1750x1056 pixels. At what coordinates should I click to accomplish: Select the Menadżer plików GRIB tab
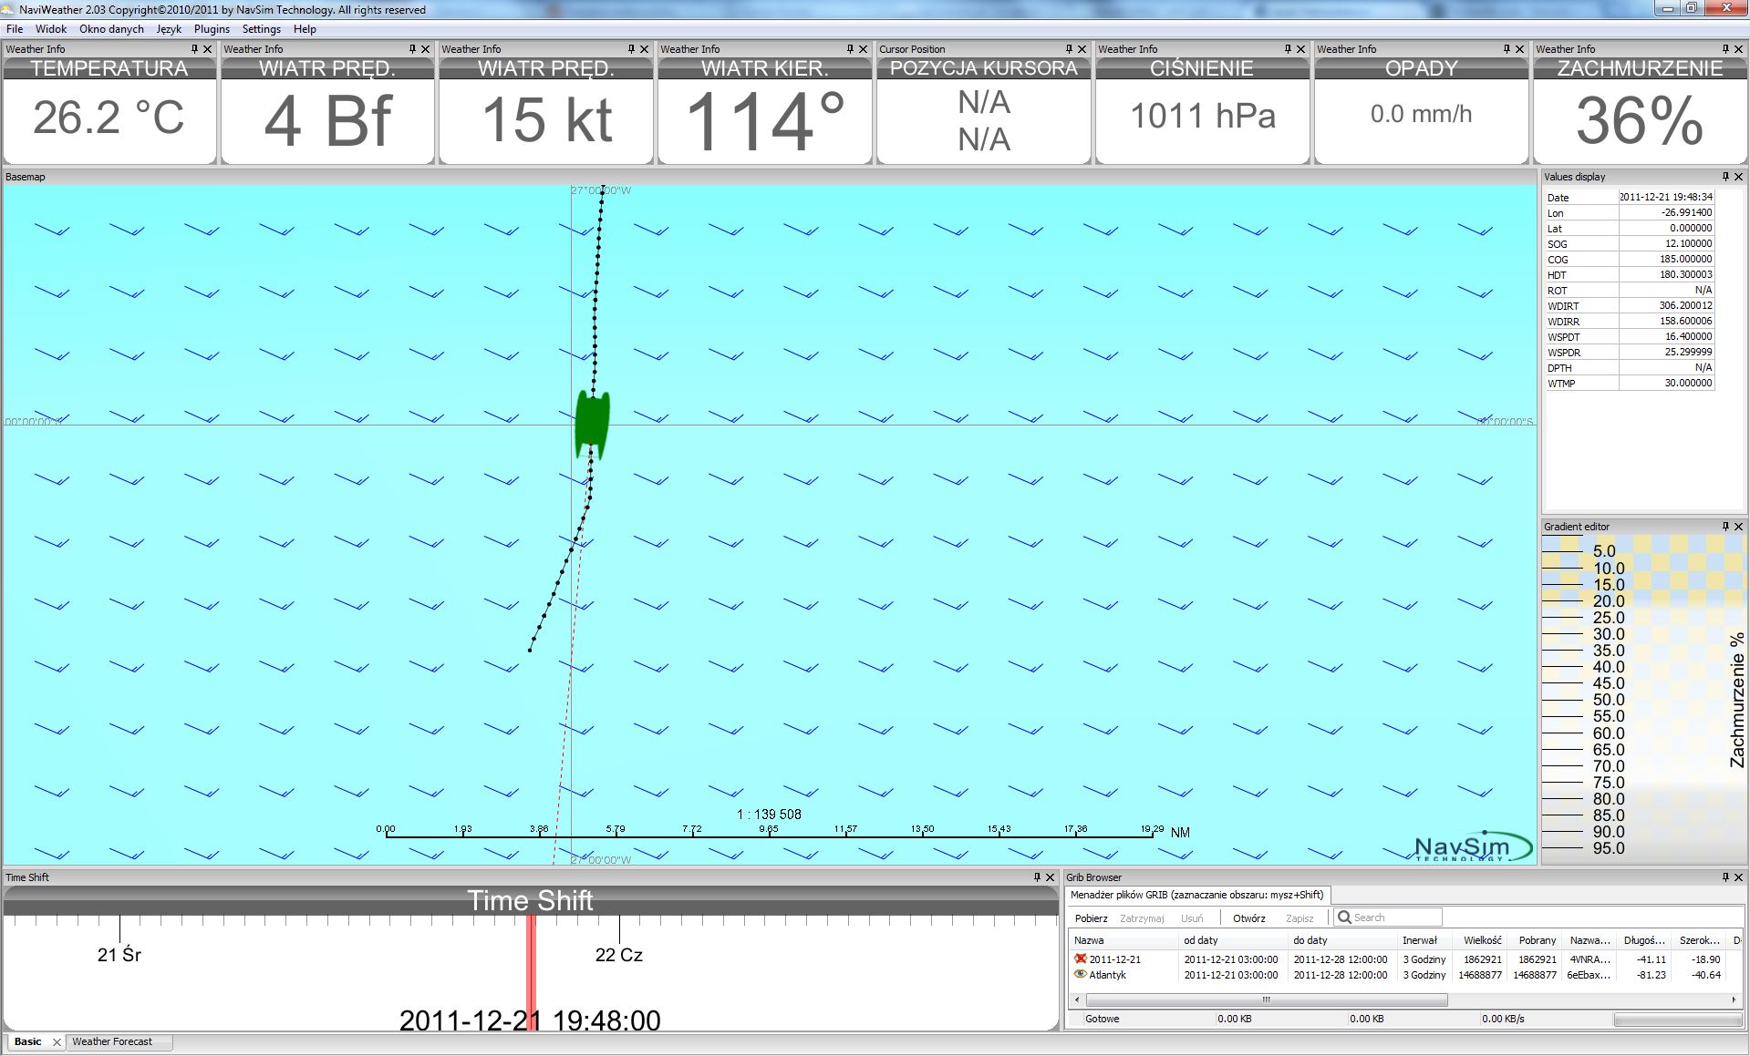1196,895
